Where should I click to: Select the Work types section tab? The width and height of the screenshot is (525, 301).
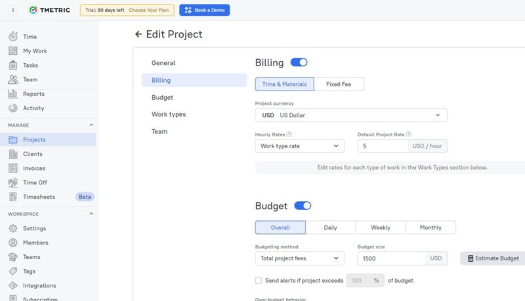point(194,114)
